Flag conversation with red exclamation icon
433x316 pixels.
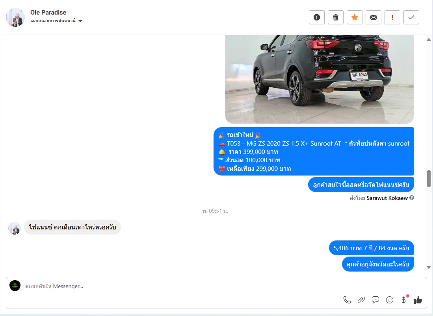pyautogui.click(x=392, y=17)
